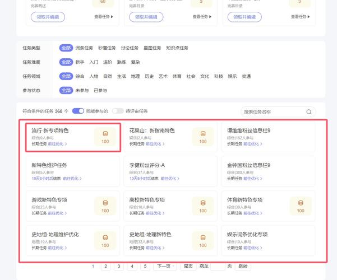337x280 pixels.
Task: Select the 娱乐 domain filter
Action: point(232,76)
